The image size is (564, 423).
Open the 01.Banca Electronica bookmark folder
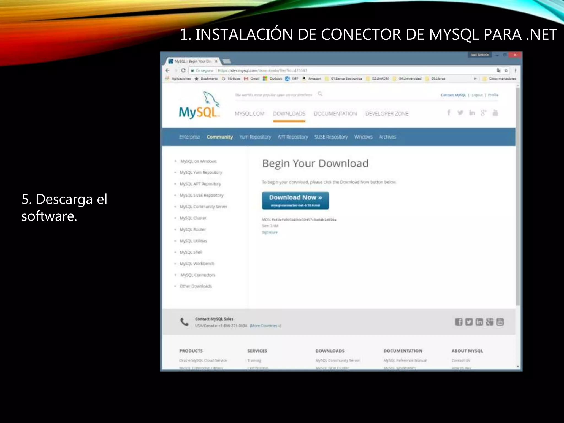(x=343, y=79)
